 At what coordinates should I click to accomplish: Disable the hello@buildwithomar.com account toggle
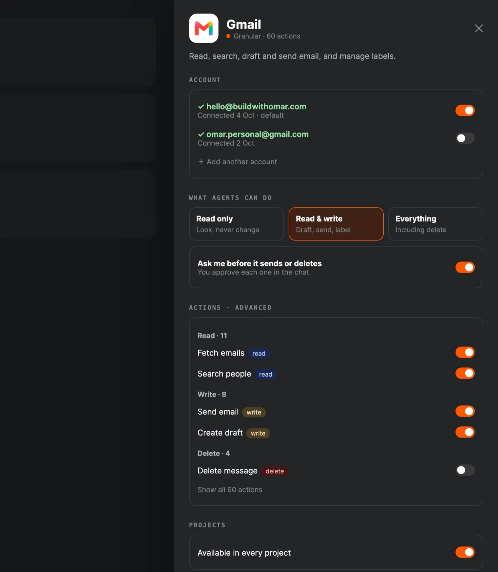[x=465, y=111]
